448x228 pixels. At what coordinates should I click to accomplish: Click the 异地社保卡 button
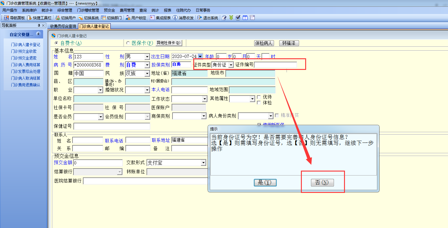click(x=169, y=43)
